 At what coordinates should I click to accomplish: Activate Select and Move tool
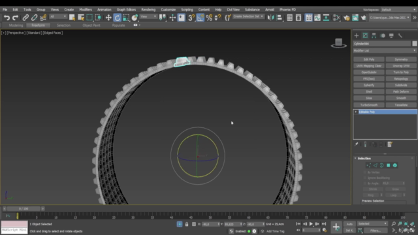(x=108, y=18)
